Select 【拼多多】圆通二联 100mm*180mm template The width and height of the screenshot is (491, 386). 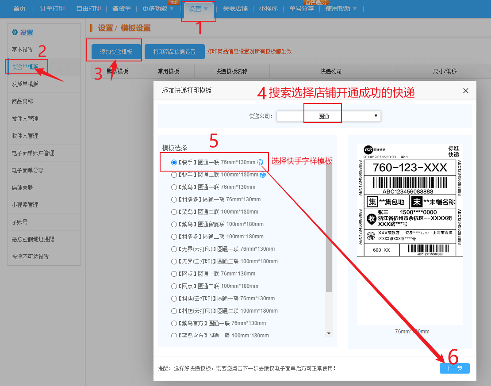pyautogui.click(x=174, y=237)
